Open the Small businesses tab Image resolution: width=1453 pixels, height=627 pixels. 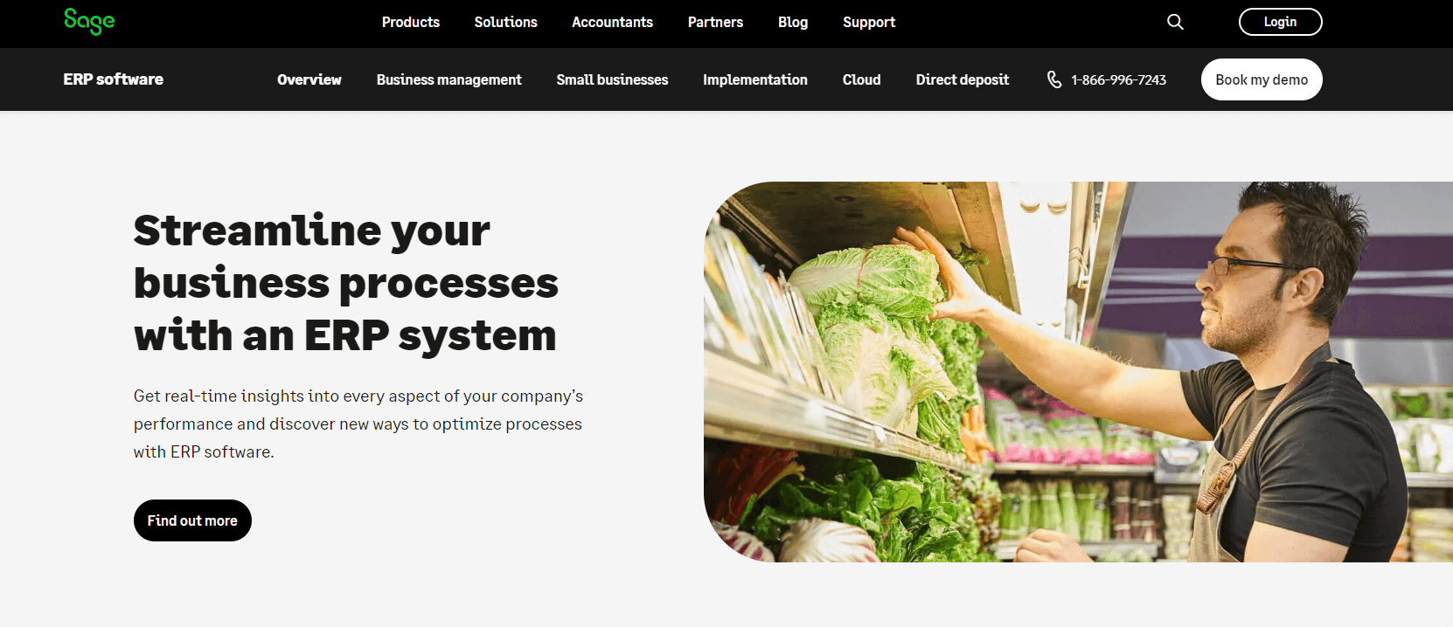click(x=612, y=79)
